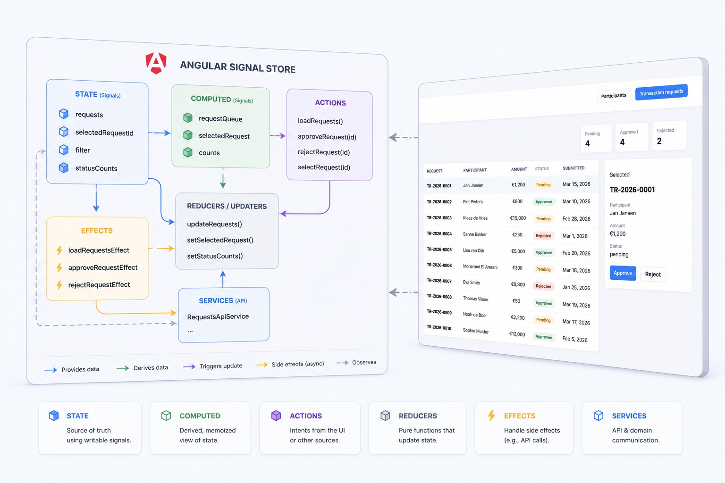Click the Angular logo in the diagram header
725x483 pixels.
pyautogui.click(x=156, y=63)
